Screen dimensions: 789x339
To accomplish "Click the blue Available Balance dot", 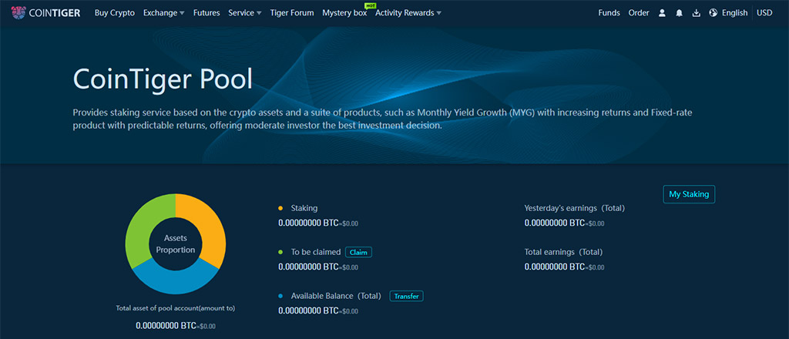I will (x=280, y=296).
